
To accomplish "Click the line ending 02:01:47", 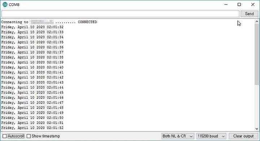I will coord(32,102).
